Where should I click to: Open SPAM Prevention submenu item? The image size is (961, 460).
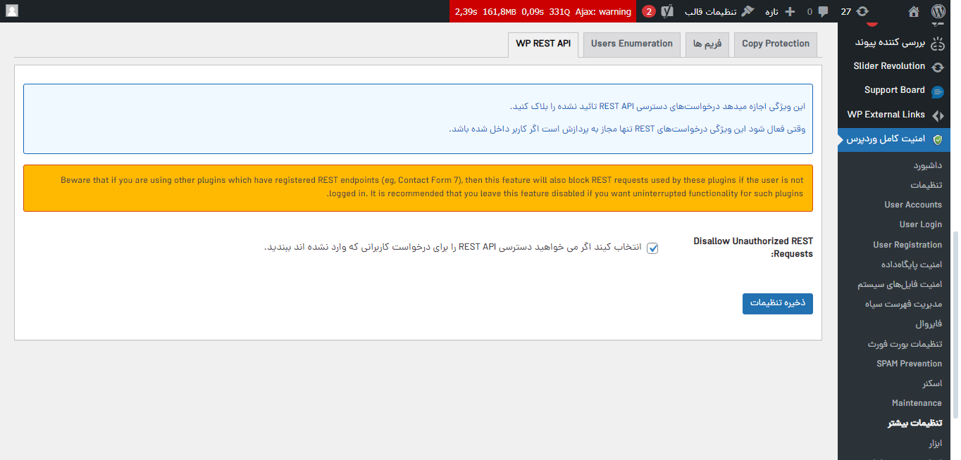(909, 364)
